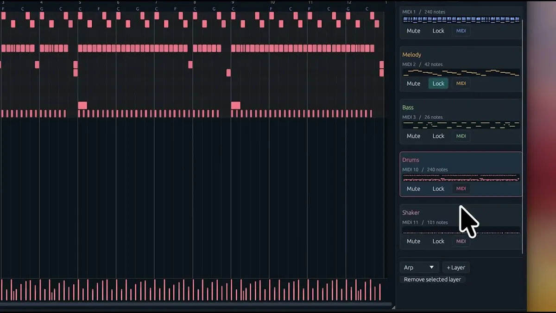This screenshot has height=313, width=556.
Task: Select the Drums layer title
Action: coord(411,160)
